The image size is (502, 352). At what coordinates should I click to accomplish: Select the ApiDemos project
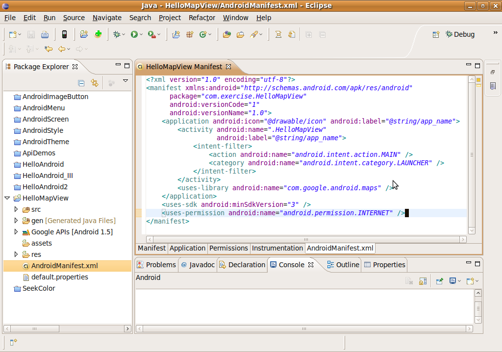click(39, 153)
